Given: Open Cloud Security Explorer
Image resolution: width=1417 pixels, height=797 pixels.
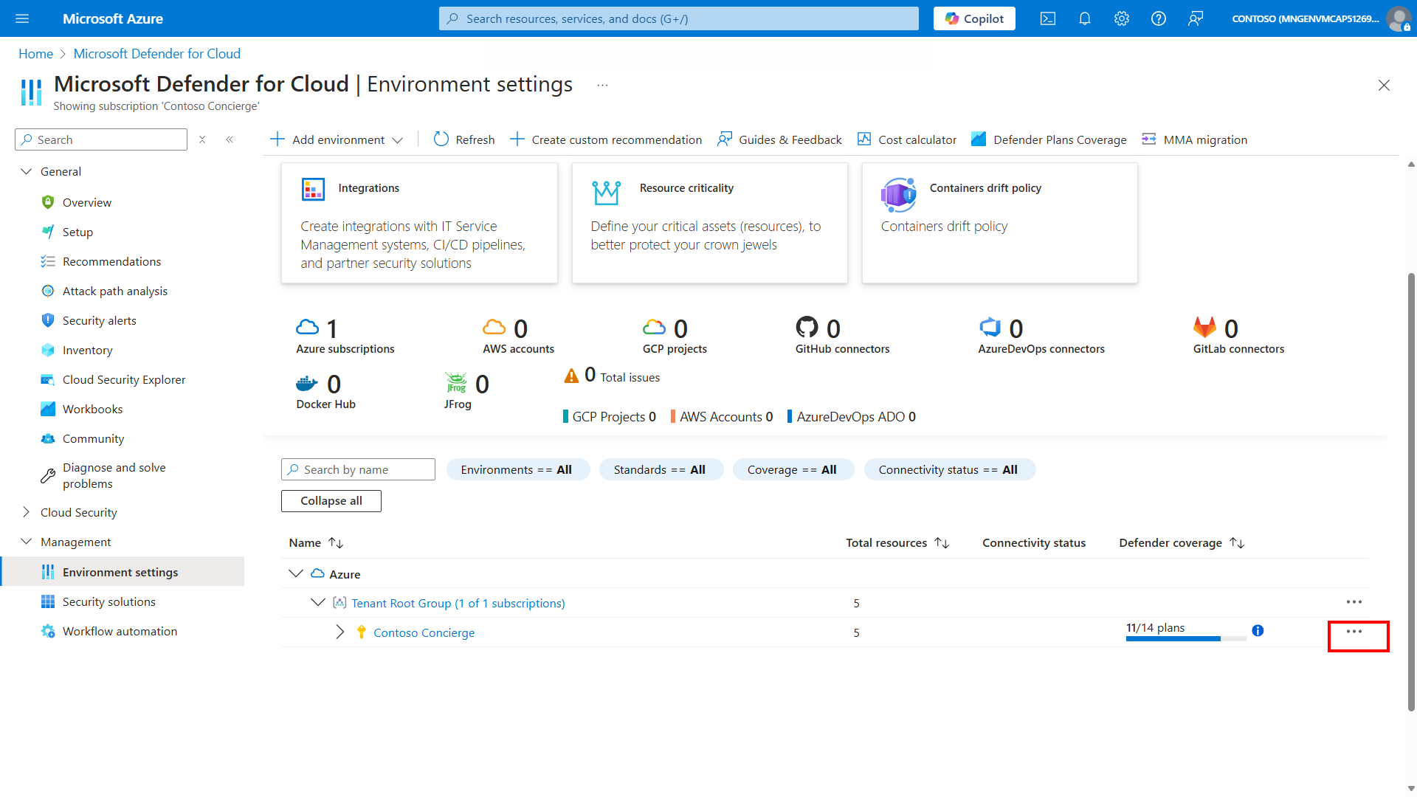Looking at the screenshot, I should click(x=123, y=379).
